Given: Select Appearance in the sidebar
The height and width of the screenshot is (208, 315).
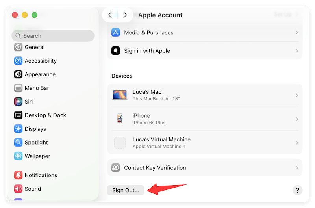Looking at the screenshot, I should (x=53, y=74).
